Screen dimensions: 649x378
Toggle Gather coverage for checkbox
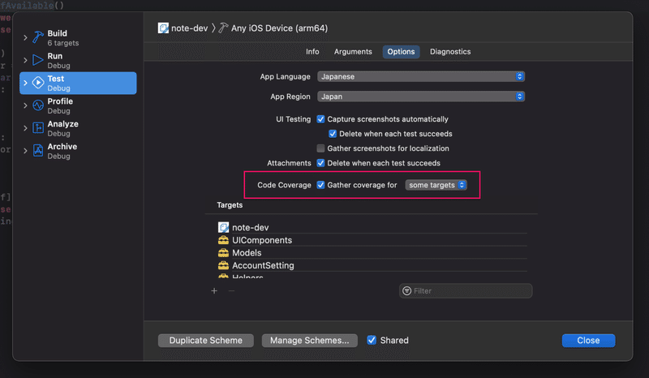pyautogui.click(x=320, y=185)
